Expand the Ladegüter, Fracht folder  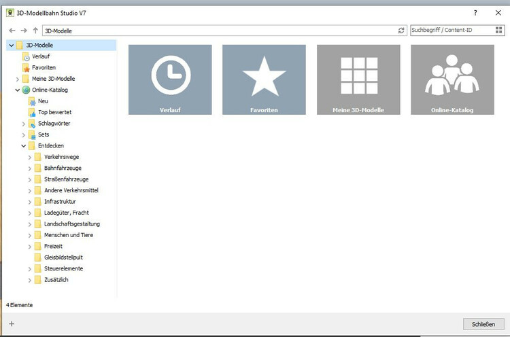pos(30,213)
